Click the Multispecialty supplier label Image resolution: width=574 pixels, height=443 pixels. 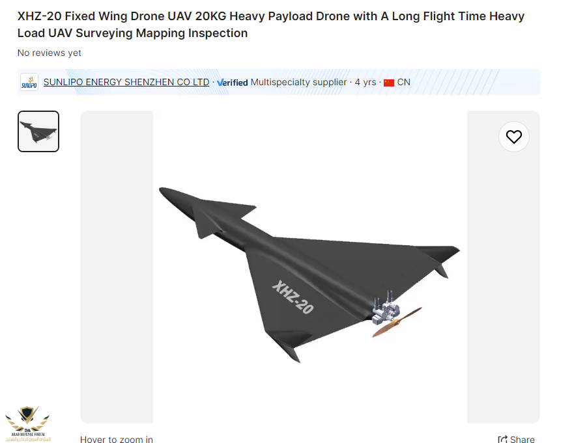tap(298, 82)
